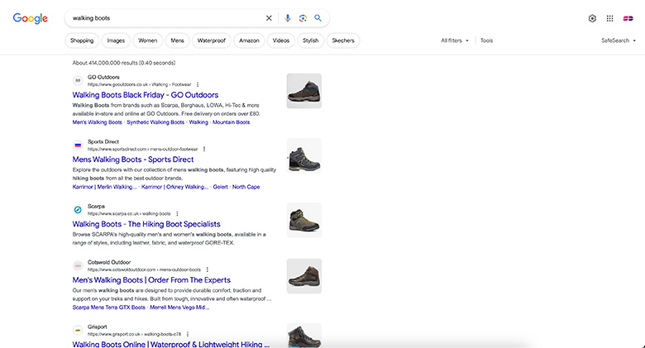The width and height of the screenshot is (645, 348).
Task: Open the North Cape sitelink
Action: pos(246,187)
